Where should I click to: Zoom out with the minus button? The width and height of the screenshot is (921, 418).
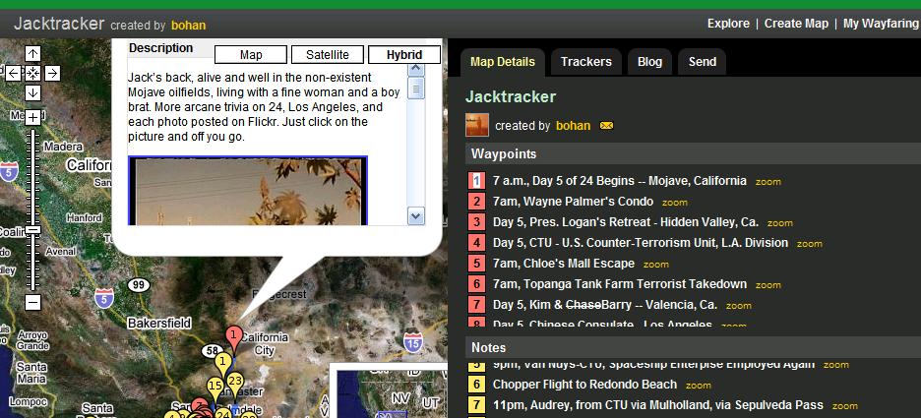pos(32,302)
